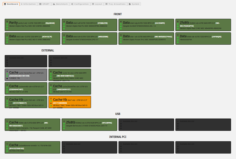Open the Data disk3 Seagate IronWolf tray
The height and width of the screenshot is (159, 236).
click(146, 25)
